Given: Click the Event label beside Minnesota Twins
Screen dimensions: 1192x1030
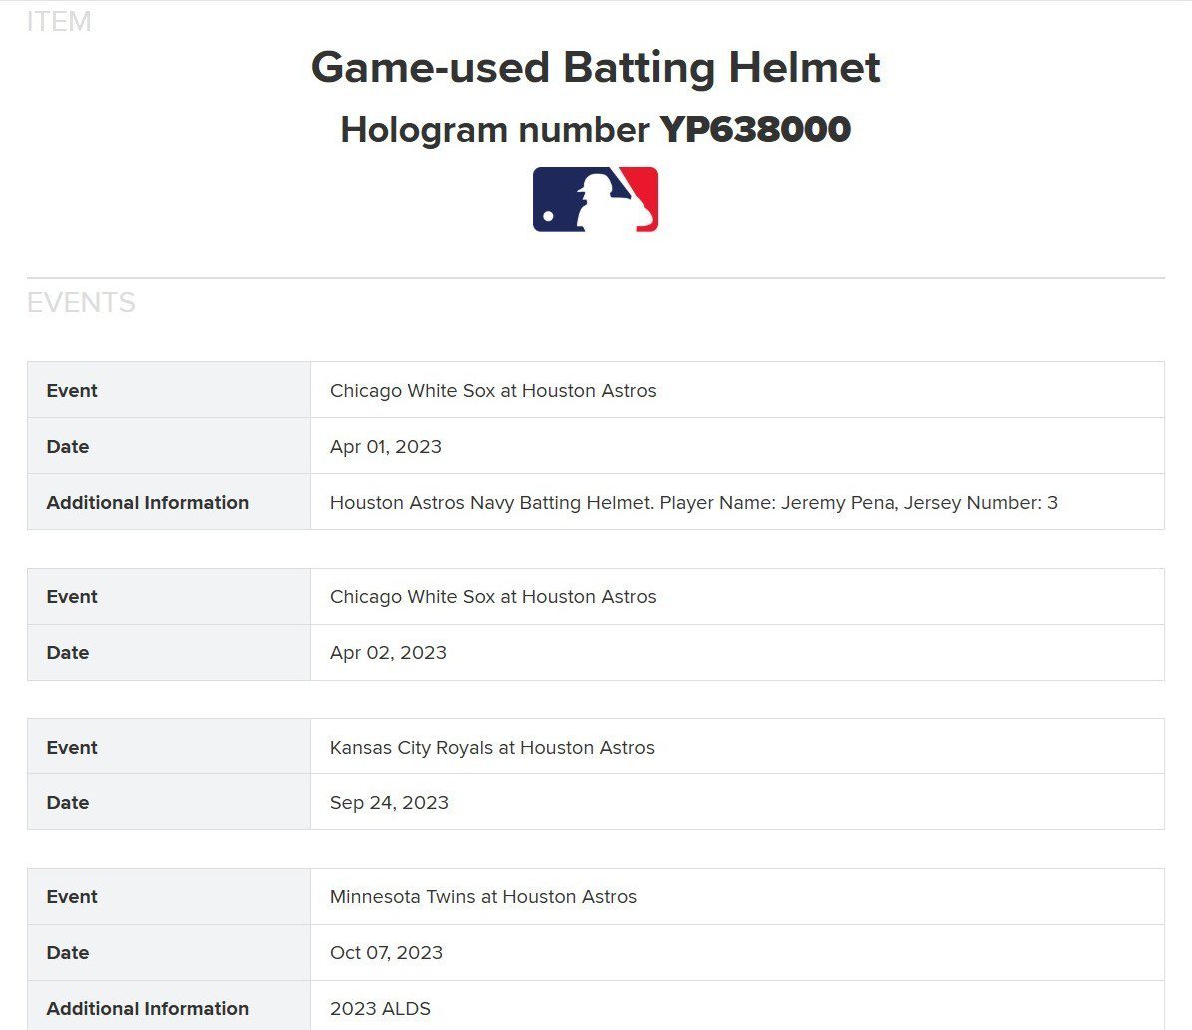Looking at the screenshot, I should pyautogui.click(x=72, y=896).
